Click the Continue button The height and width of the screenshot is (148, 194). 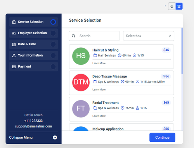click(162, 138)
